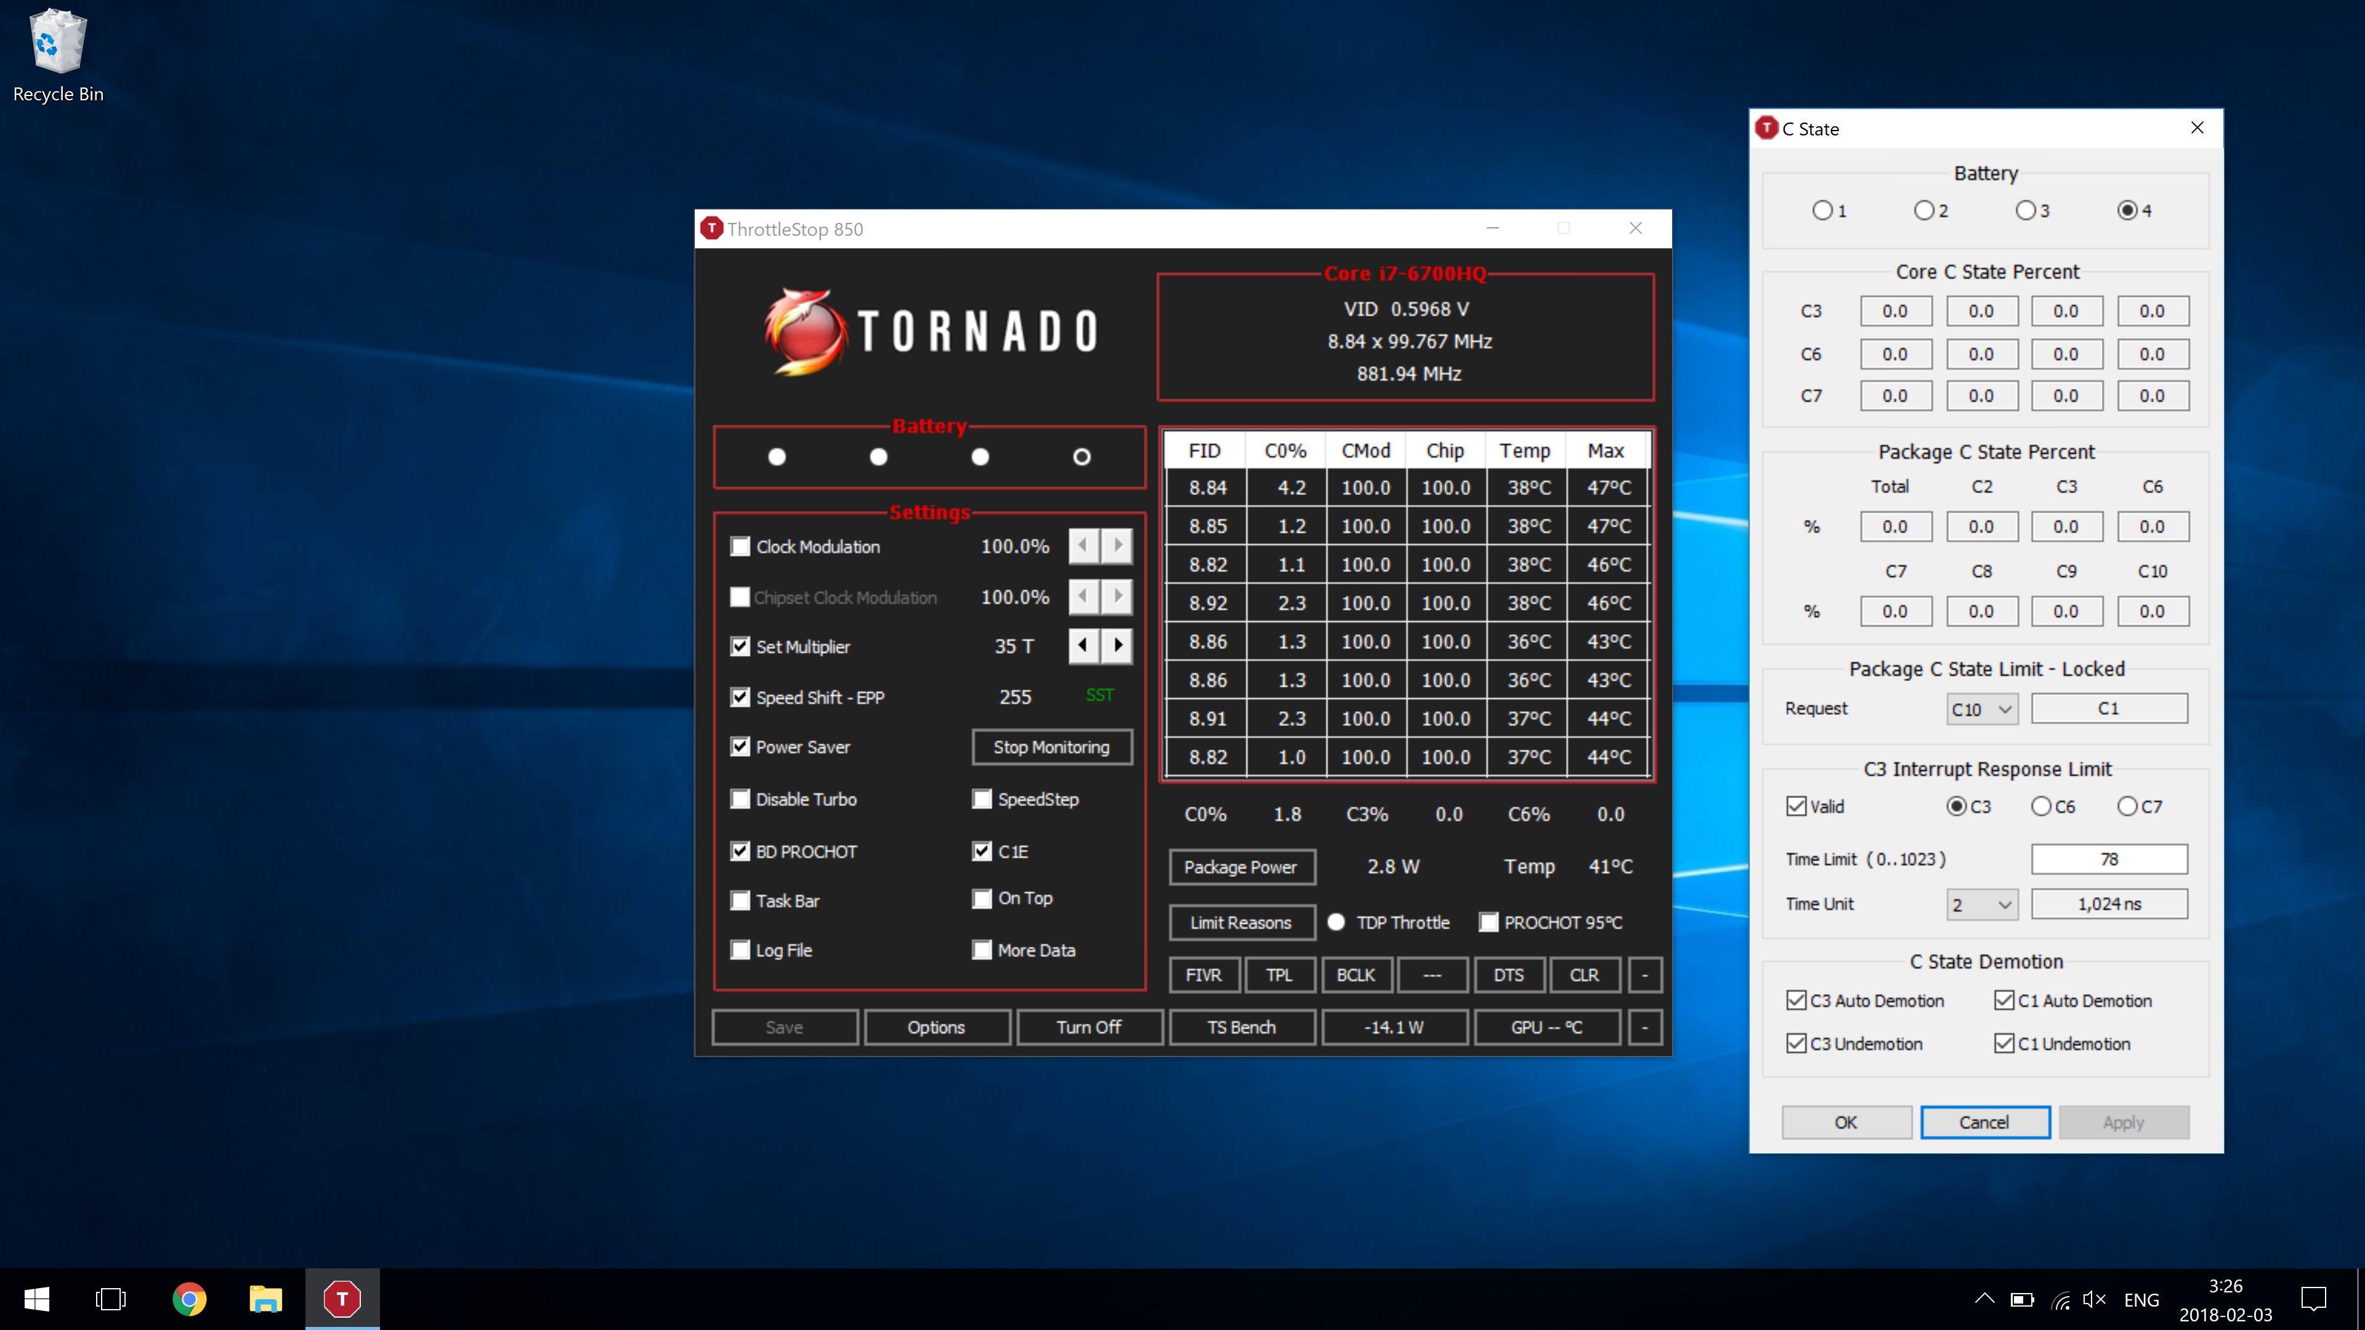Enable the Disable Turbo checkbox
2365x1330 pixels.
pyautogui.click(x=740, y=799)
